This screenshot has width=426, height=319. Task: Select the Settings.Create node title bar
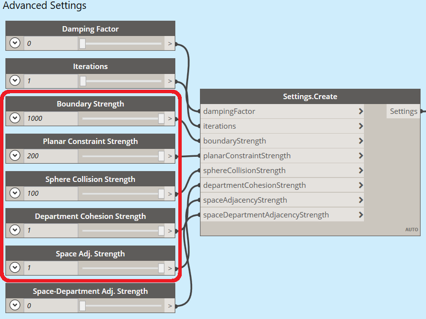pyautogui.click(x=310, y=97)
